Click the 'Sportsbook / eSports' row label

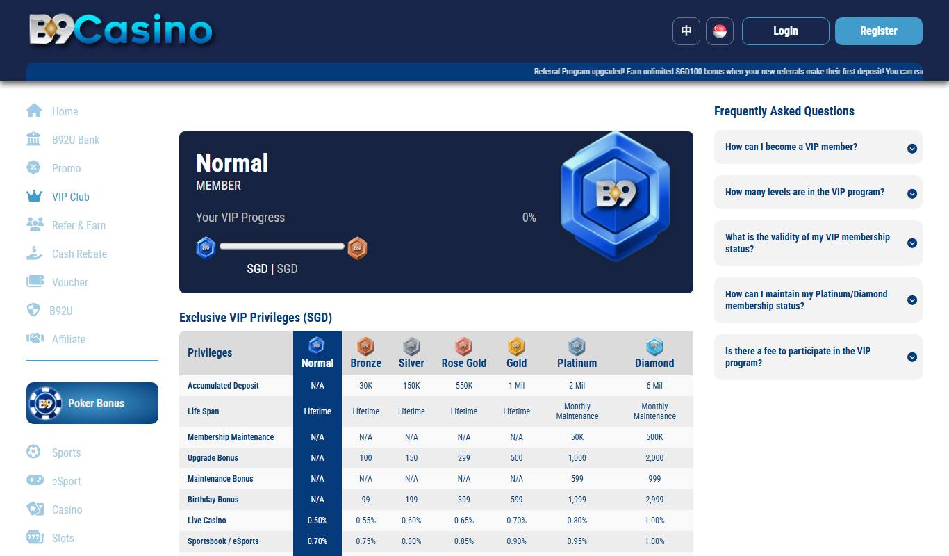[223, 541]
